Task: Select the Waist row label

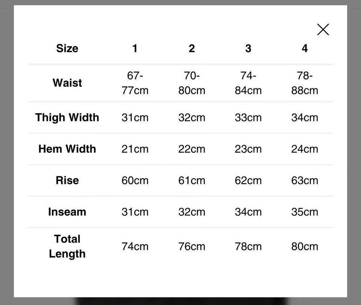Action: click(x=67, y=83)
